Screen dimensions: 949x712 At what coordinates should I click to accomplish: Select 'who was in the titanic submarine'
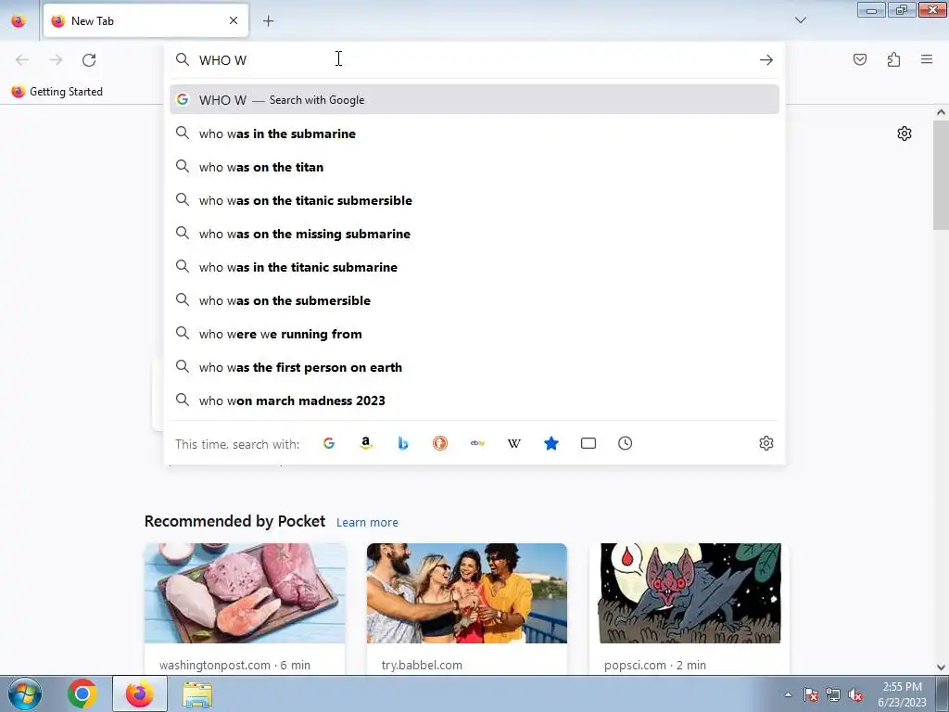(x=474, y=266)
